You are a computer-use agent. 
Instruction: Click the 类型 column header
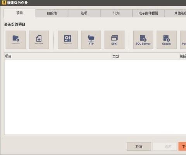coord(145,56)
